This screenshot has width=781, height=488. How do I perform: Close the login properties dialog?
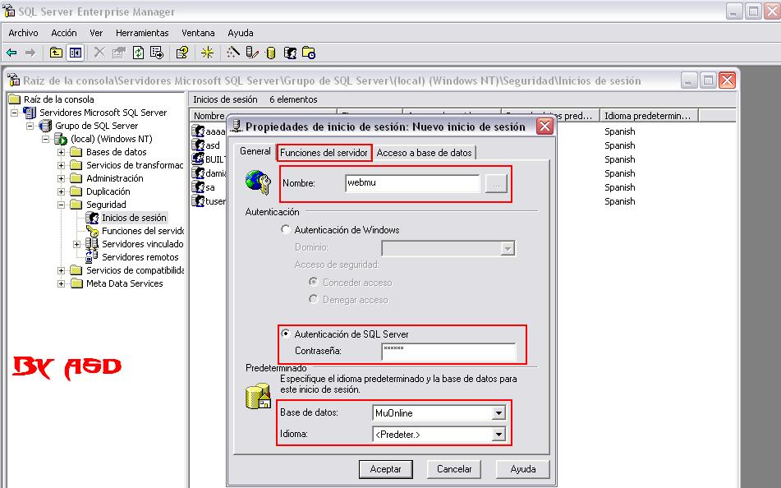click(x=544, y=127)
